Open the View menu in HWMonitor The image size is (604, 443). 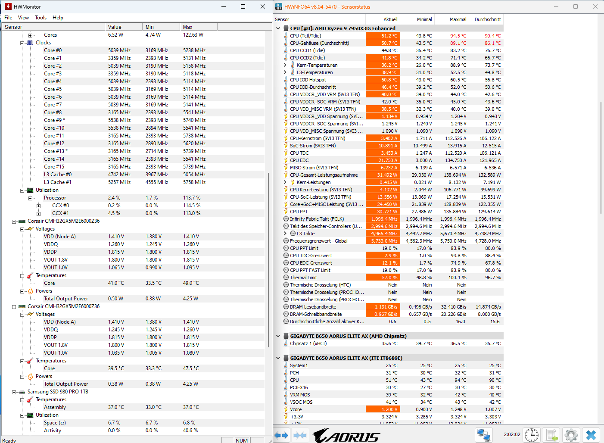23,18
